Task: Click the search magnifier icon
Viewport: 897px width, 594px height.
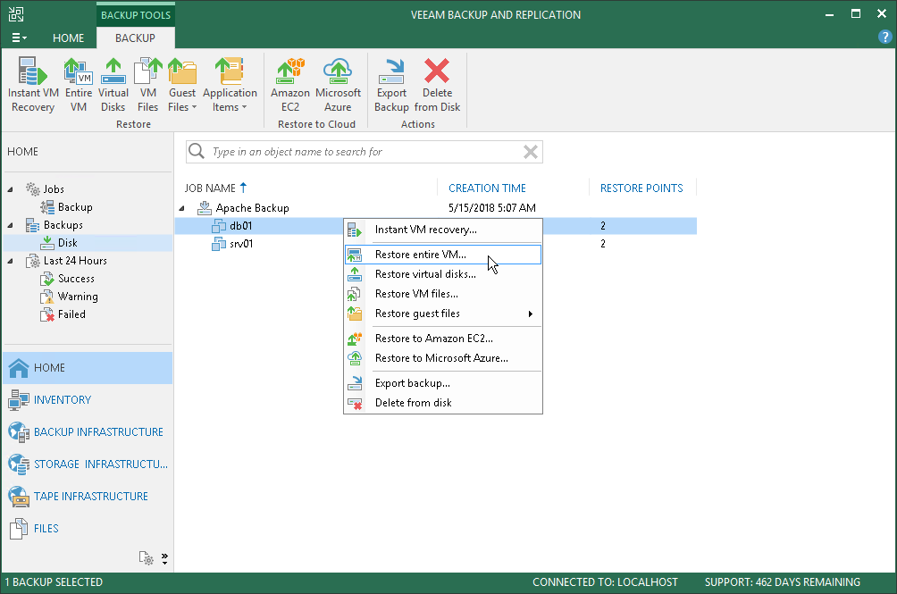Action: pyautogui.click(x=197, y=151)
